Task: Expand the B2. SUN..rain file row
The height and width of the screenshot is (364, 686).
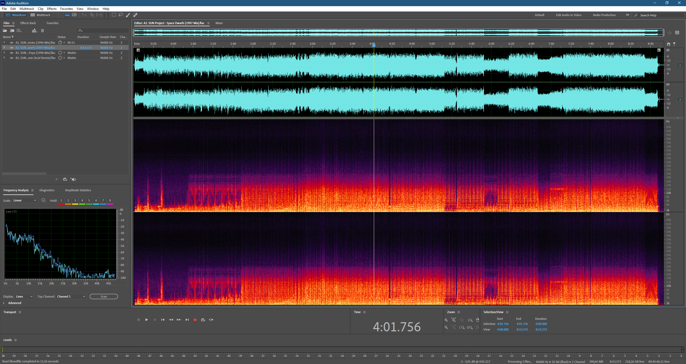Action: (4, 58)
